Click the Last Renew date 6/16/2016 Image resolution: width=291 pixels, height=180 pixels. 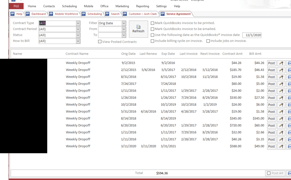(x=148, y=111)
